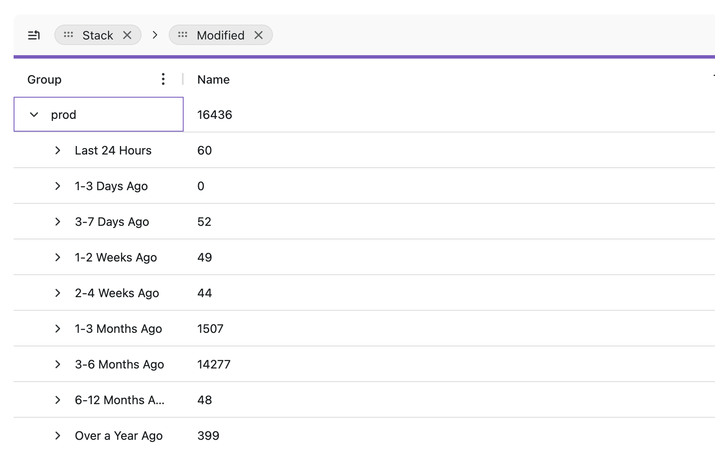Image resolution: width=715 pixels, height=450 pixels.
Task: Expand the Last 24 Hours group
Action: (58, 150)
